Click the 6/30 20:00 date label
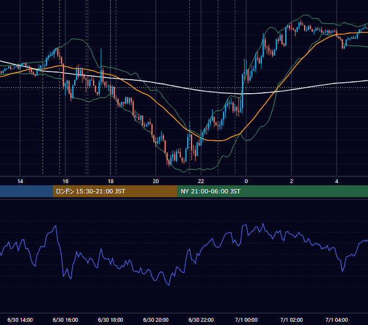 [x=156, y=320]
